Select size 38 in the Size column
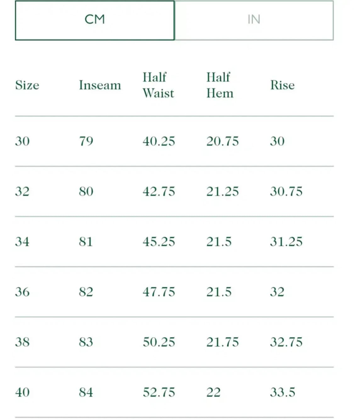This screenshot has height=419, width=354. pyautogui.click(x=22, y=342)
